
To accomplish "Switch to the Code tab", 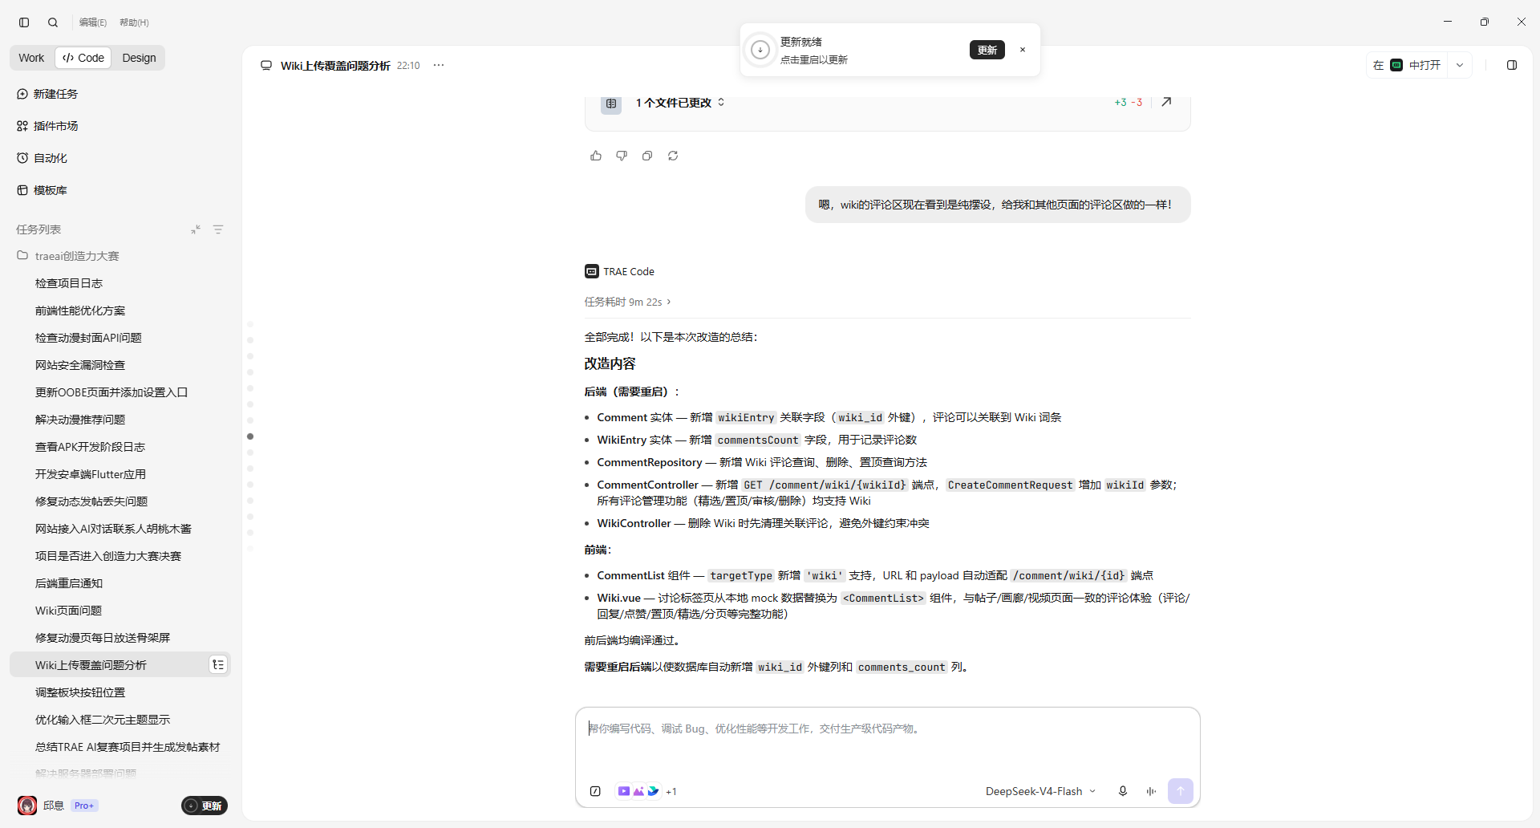I will [x=83, y=58].
